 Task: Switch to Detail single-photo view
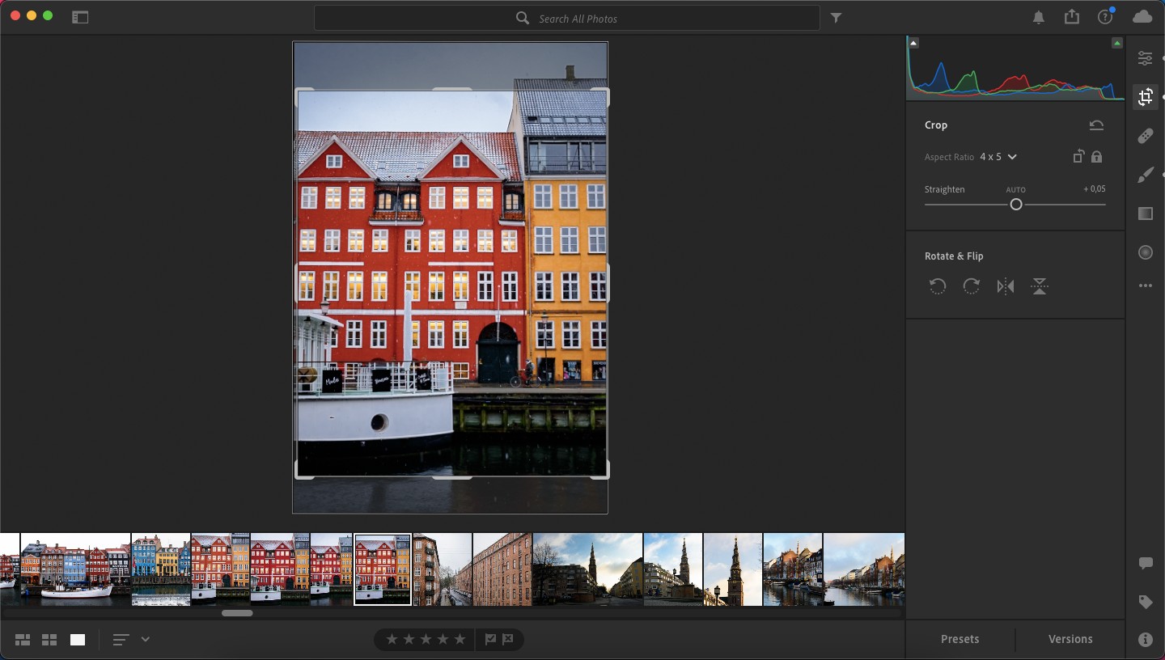click(x=78, y=640)
